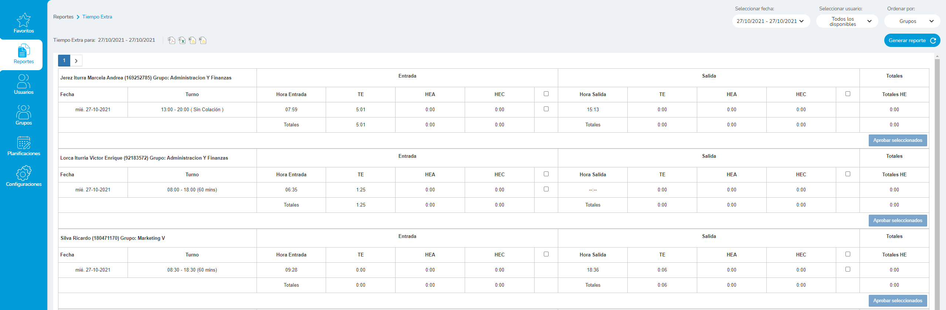This screenshot has width=946, height=310.
Task: Open Planificaciones calendar section
Action: pos(24,146)
